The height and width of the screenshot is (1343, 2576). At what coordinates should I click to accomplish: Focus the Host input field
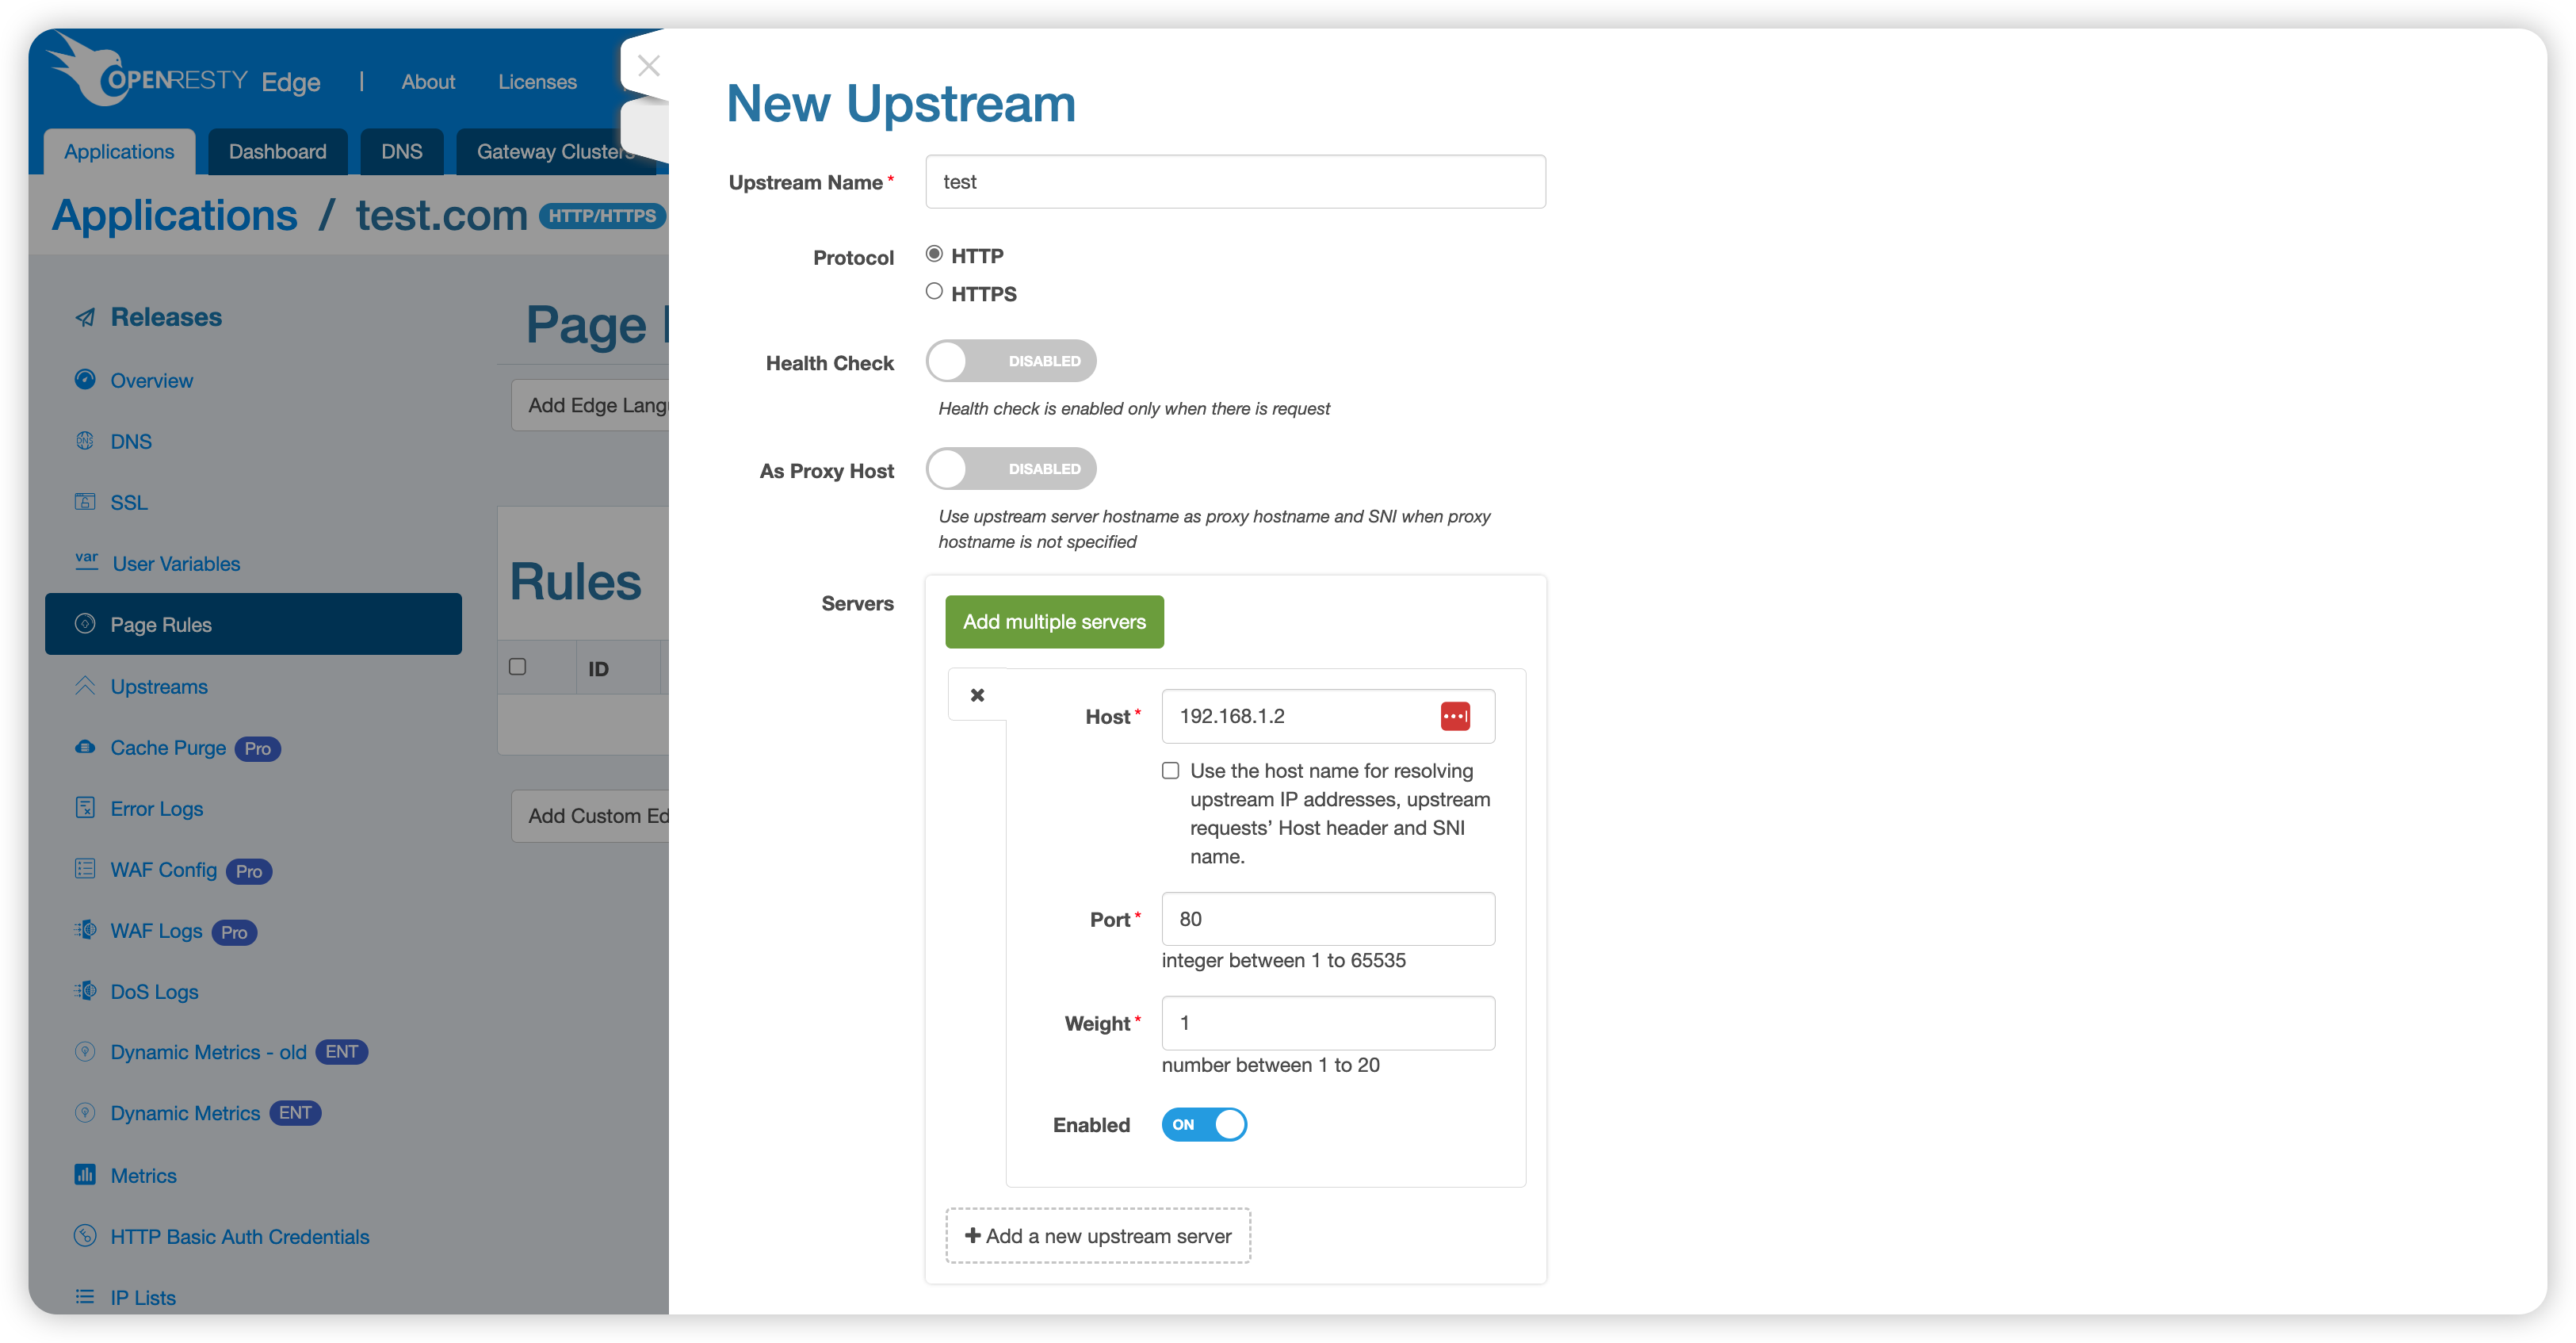tap(1328, 716)
